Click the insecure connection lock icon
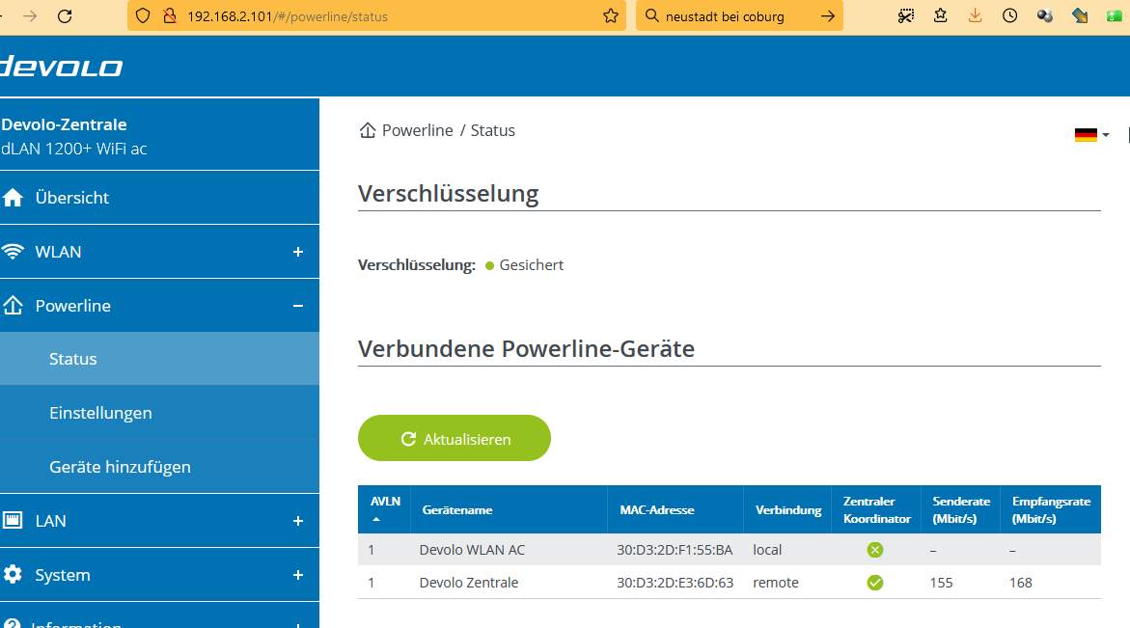 (170, 15)
